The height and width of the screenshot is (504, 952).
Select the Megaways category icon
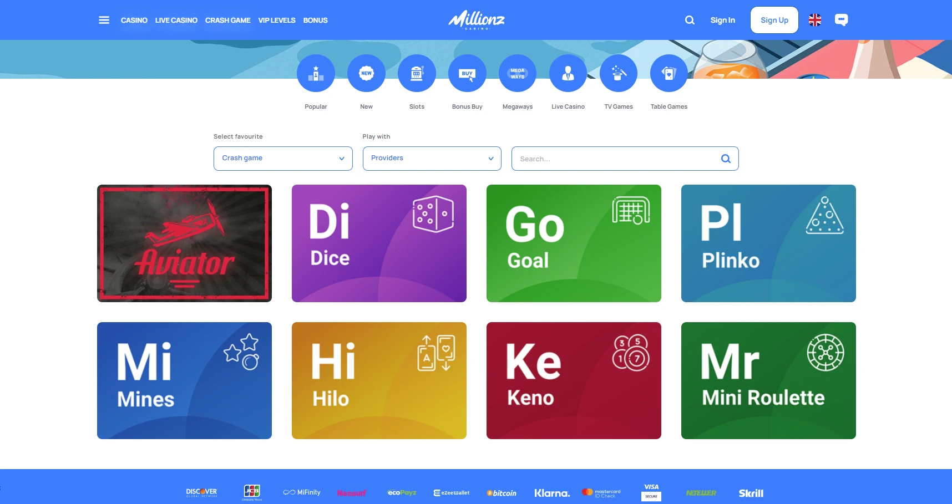point(518,73)
